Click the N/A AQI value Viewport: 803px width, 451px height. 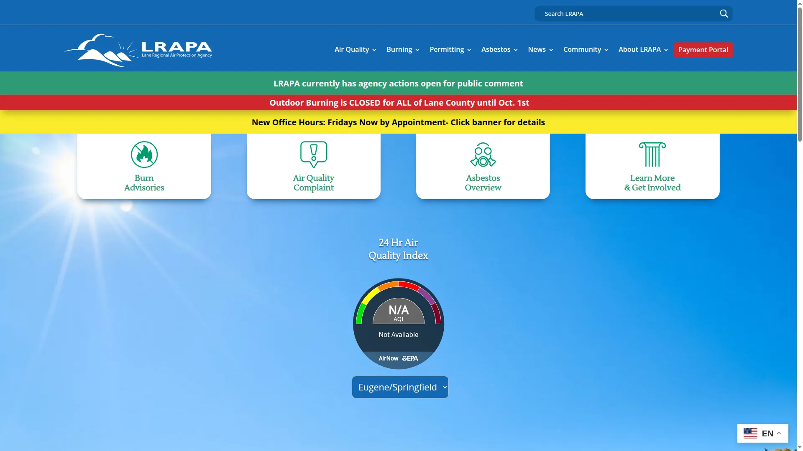[399, 310]
